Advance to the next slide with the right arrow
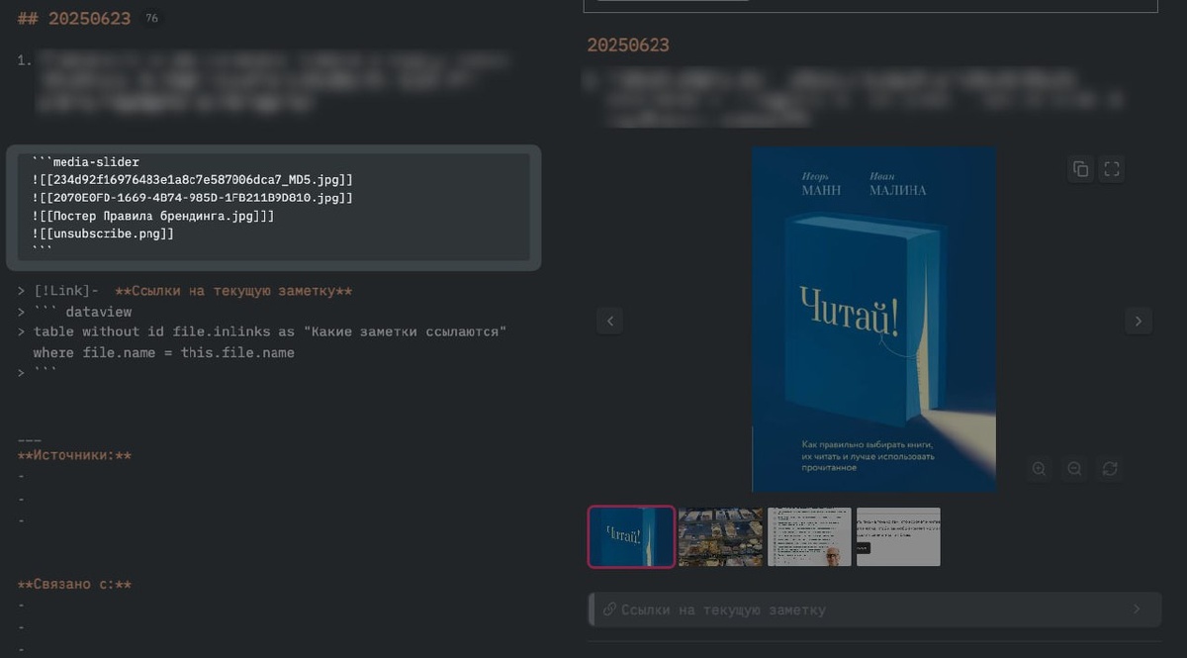The image size is (1187, 658). click(x=1139, y=321)
